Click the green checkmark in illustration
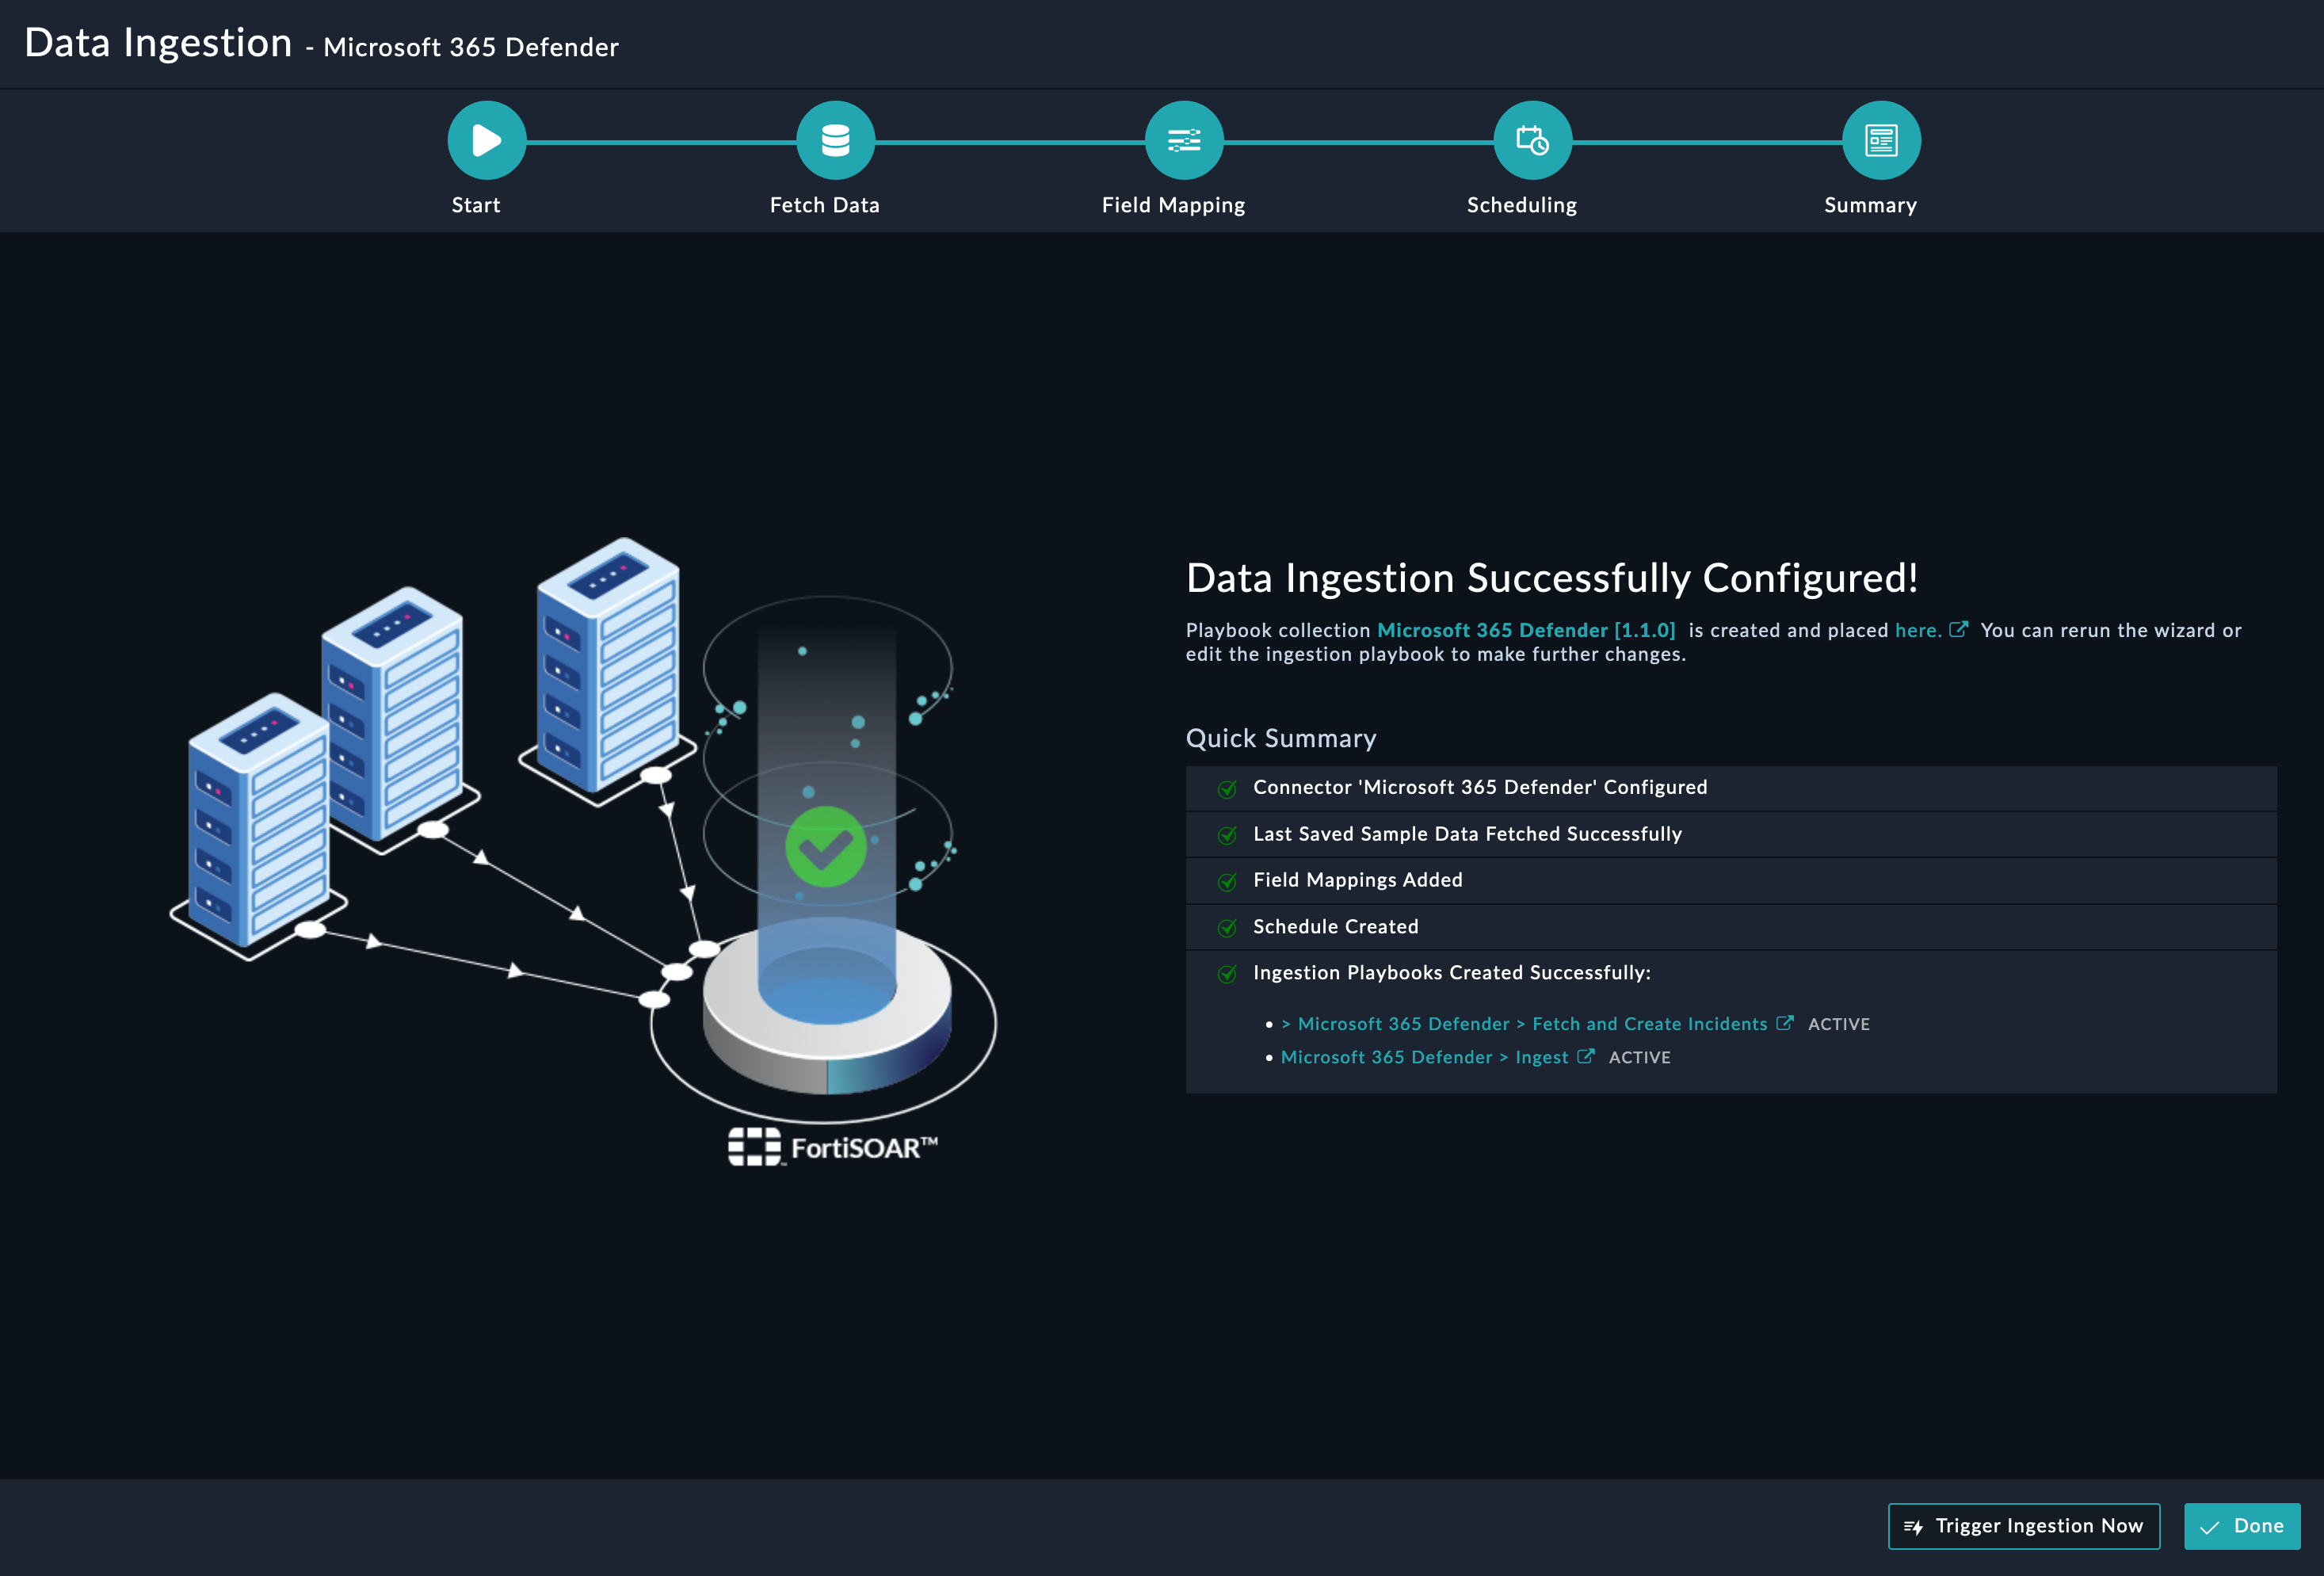 click(826, 847)
